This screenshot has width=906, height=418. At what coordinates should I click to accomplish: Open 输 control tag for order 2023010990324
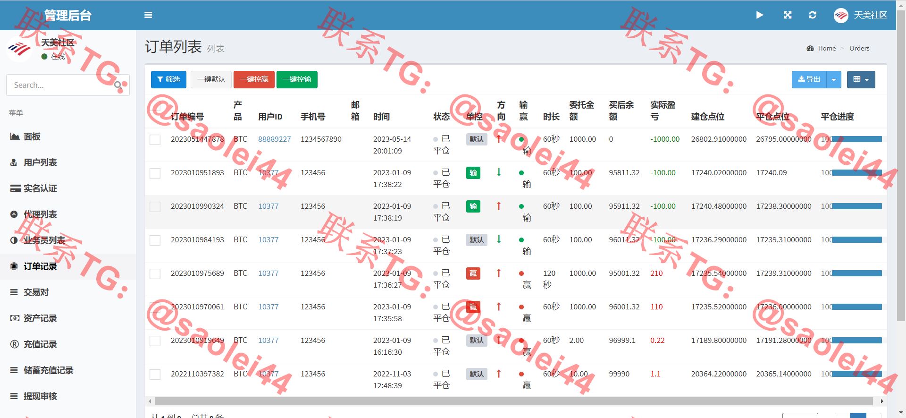[473, 206]
